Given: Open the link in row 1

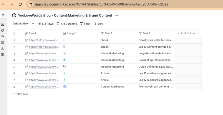Looking at the screenshot, I should [44, 40].
